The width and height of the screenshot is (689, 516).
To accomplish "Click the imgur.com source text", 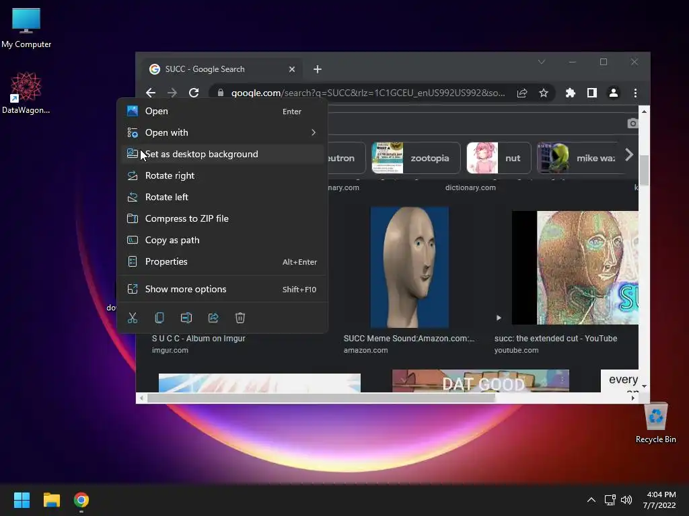I will pos(170,350).
